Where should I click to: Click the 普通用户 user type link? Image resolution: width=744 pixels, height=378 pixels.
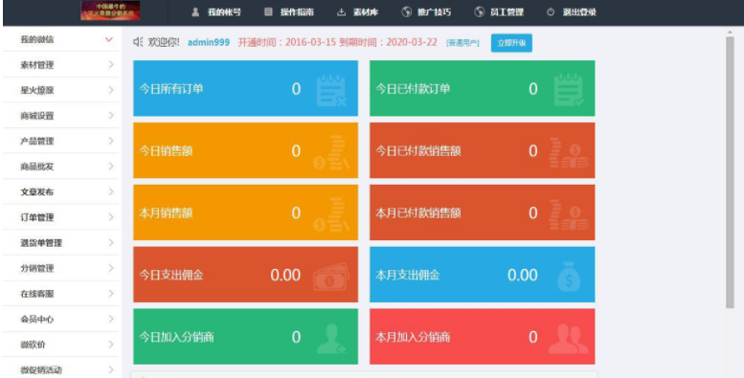[462, 43]
